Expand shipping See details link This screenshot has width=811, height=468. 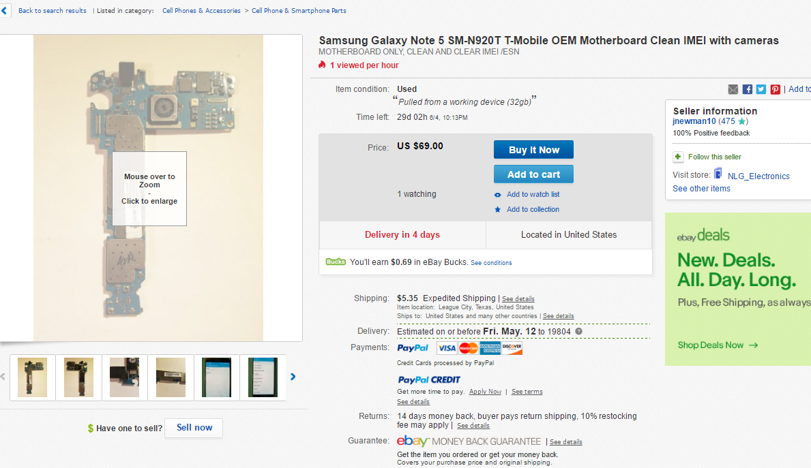coord(518,299)
